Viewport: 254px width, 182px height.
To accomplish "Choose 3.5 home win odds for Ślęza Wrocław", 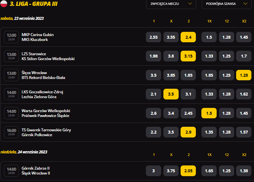I will pos(153,75).
